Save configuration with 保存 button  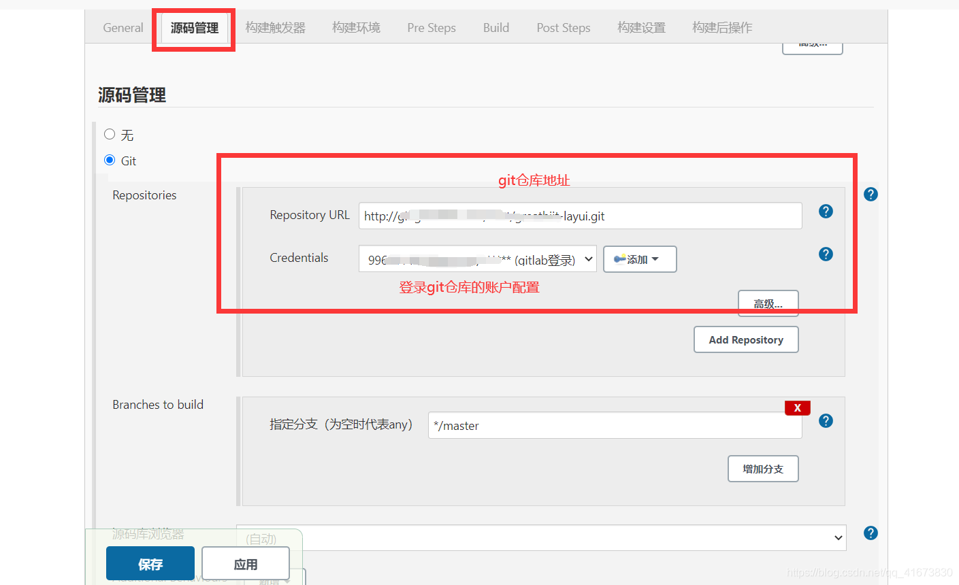(150, 564)
